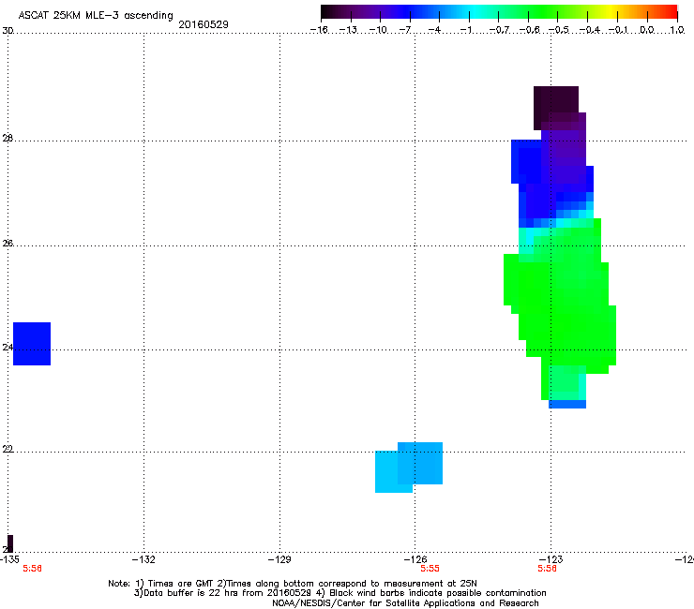Click the latitude label 30
This screenshot has width=694, height=609.
(x=8, y=31)
